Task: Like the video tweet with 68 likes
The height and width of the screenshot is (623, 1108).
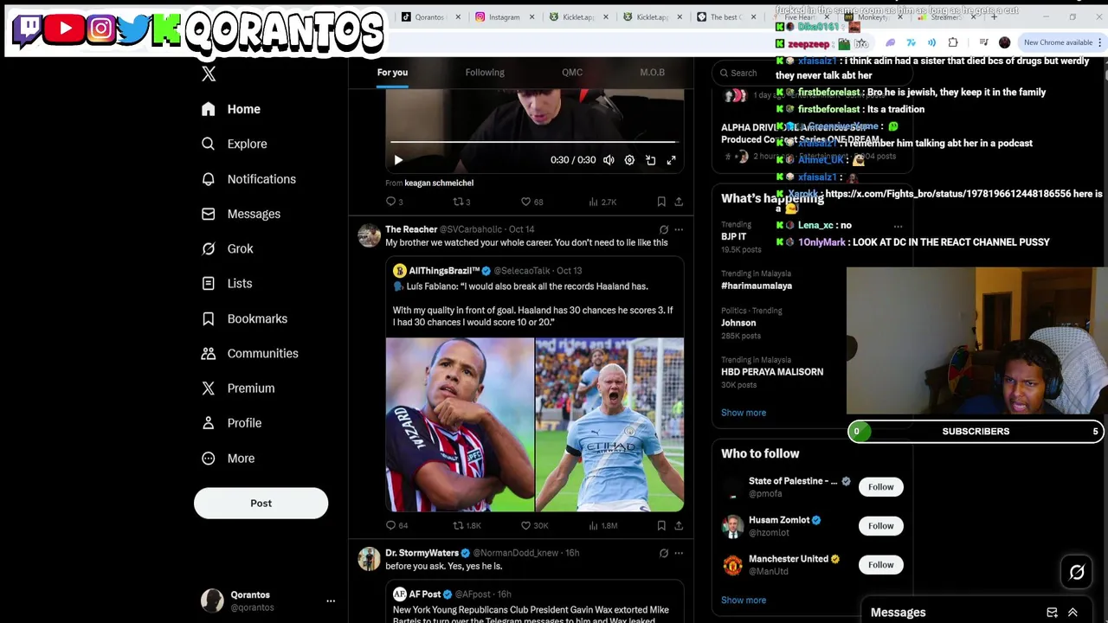Action: (x=531, y=202)
